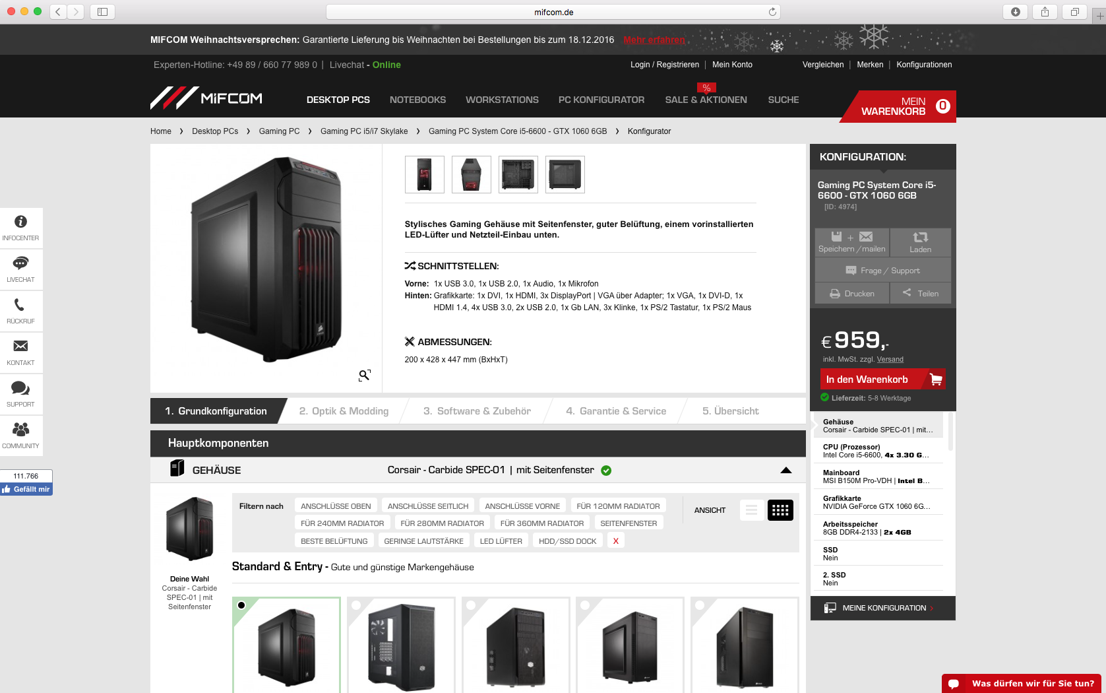
Task: Click the configuration list scrollbar
Action: [x=950, y=432]
